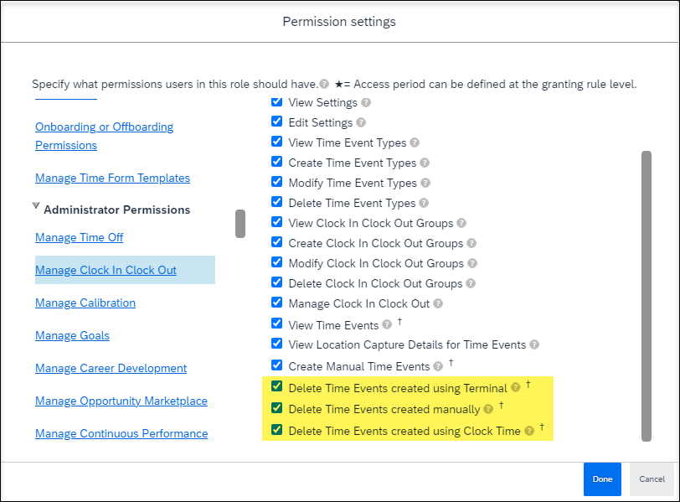Click help icon for Delete Clock In Clock Out Groups

471,283
